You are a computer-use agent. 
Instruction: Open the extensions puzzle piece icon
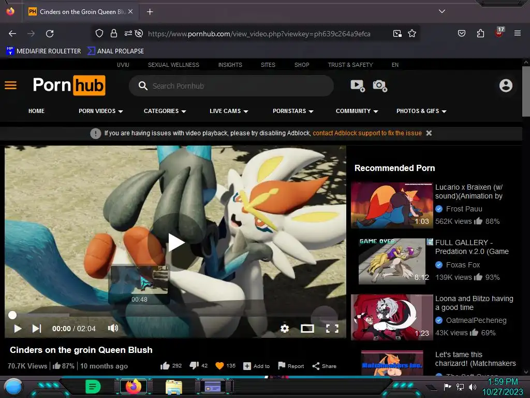pos(480,33)
